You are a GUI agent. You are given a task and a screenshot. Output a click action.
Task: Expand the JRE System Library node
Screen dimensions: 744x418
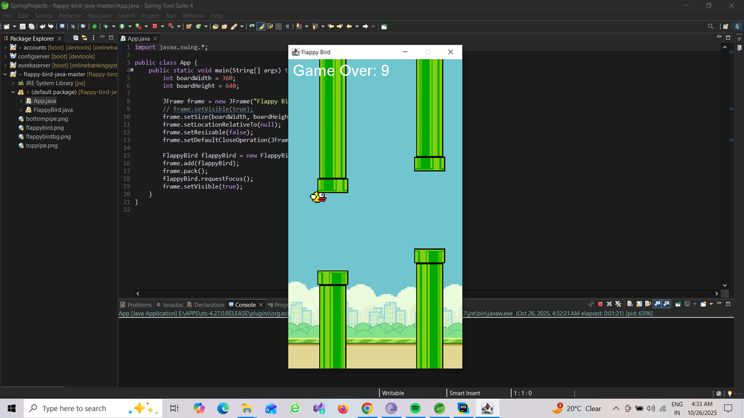(x=13, y=83)
